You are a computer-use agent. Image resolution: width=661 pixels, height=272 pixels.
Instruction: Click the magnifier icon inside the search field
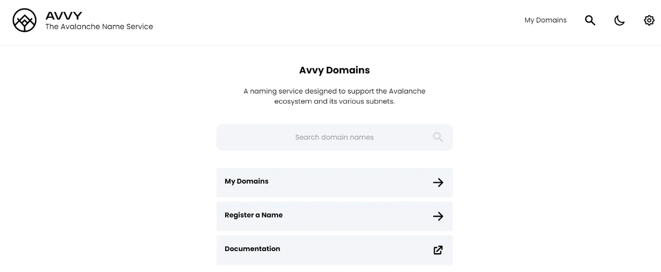[x=438, y=137]
